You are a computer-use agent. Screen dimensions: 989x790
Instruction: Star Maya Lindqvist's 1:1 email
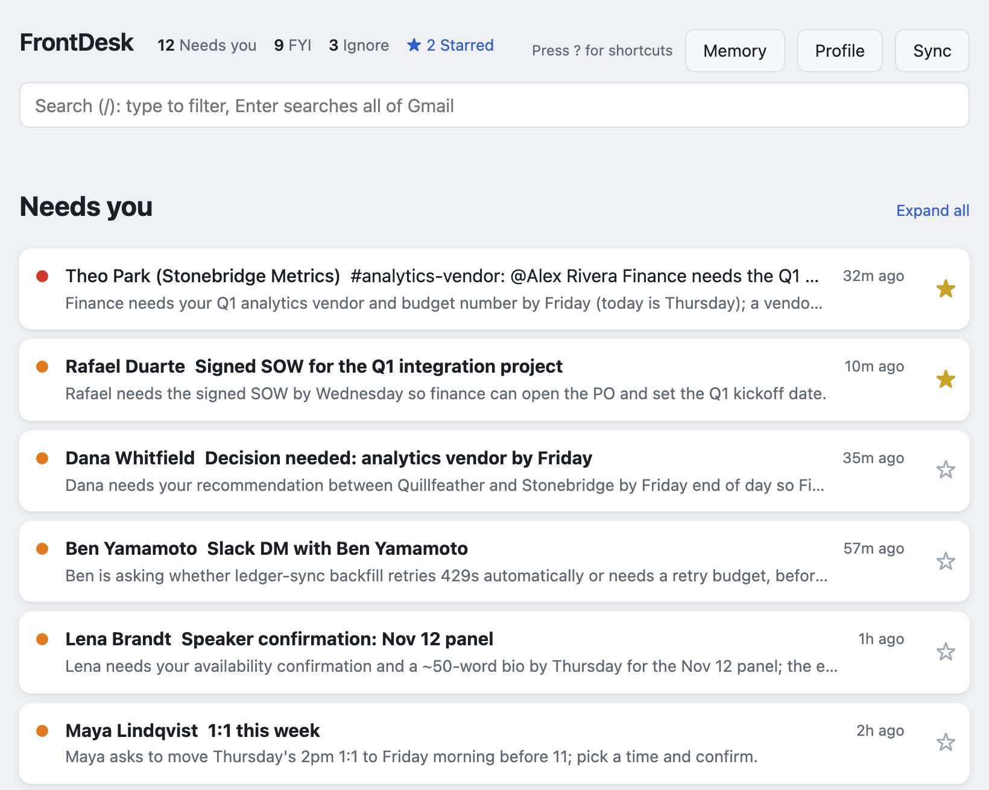[946, 742]
